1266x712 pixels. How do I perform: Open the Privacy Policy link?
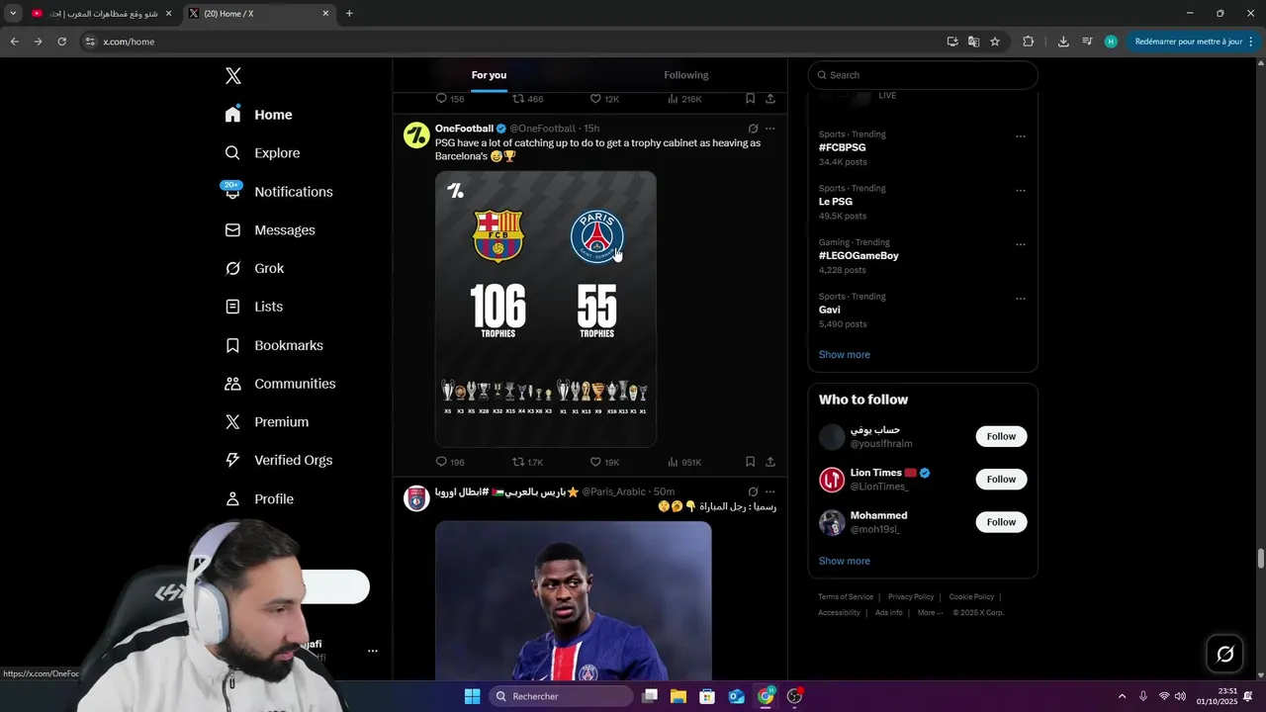click(x=911, y=597)
